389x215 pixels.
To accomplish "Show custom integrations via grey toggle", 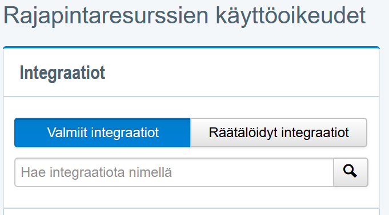I will coord(279,133).
